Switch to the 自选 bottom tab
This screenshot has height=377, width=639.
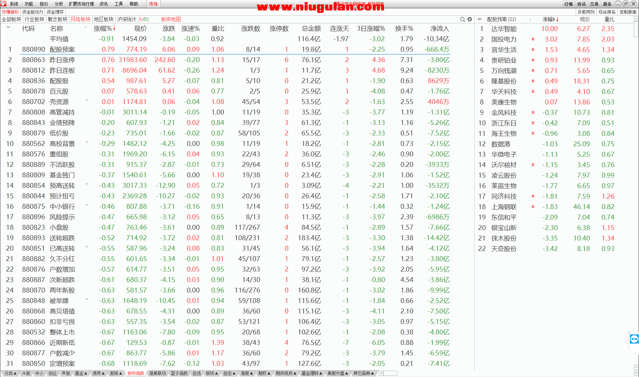click(x=197, y=373)
